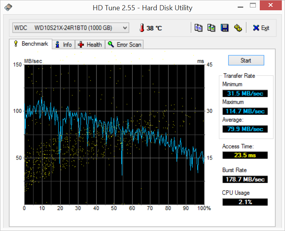Open the options wrench icon
The height and width of the screenshot is (231, 285).
[238, 28]
